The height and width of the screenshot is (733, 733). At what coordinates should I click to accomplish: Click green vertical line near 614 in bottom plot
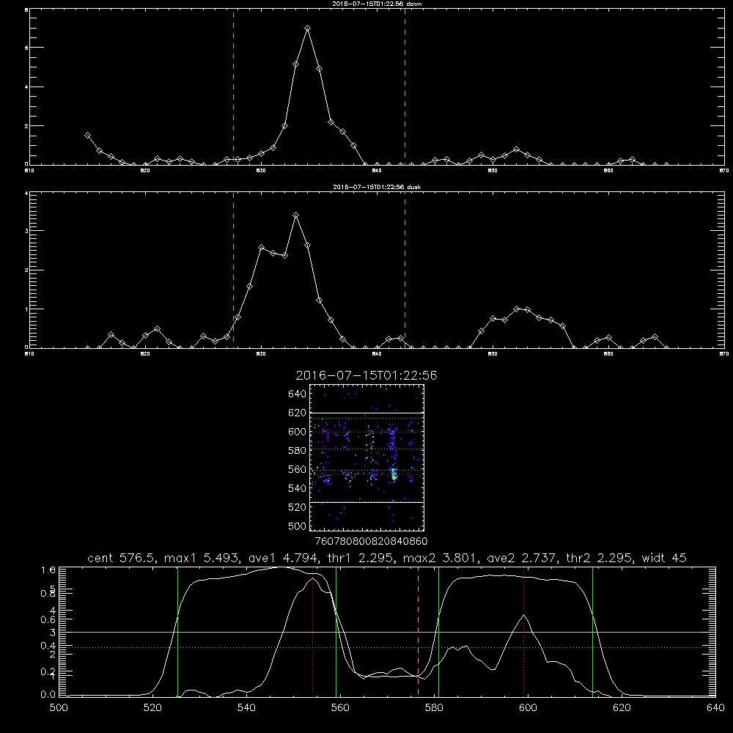[592, 632]
